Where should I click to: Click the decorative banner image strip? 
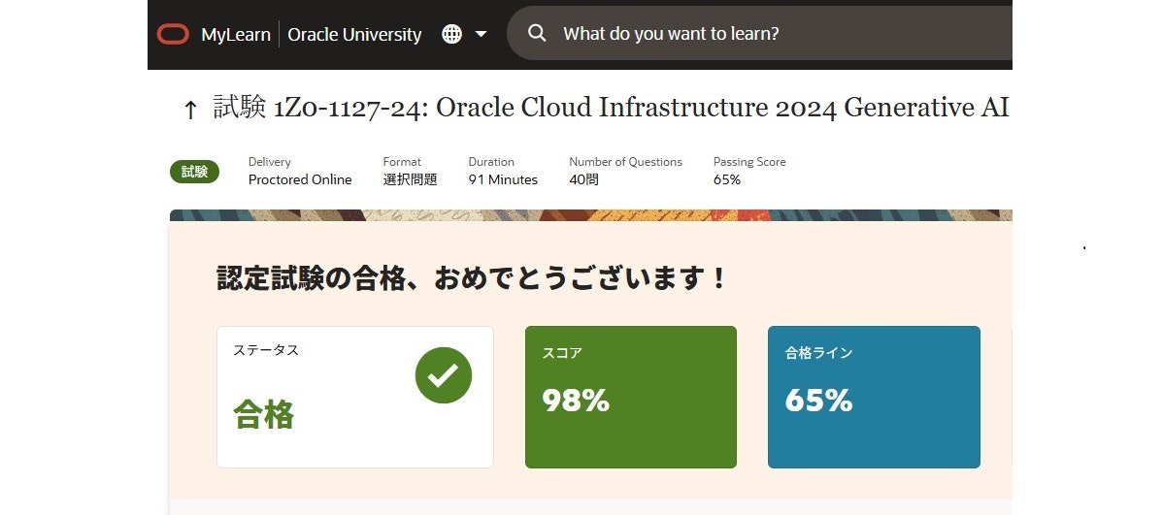click(590, 215)
